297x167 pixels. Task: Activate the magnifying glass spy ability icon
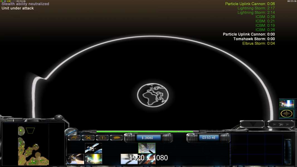coord(147,148)
